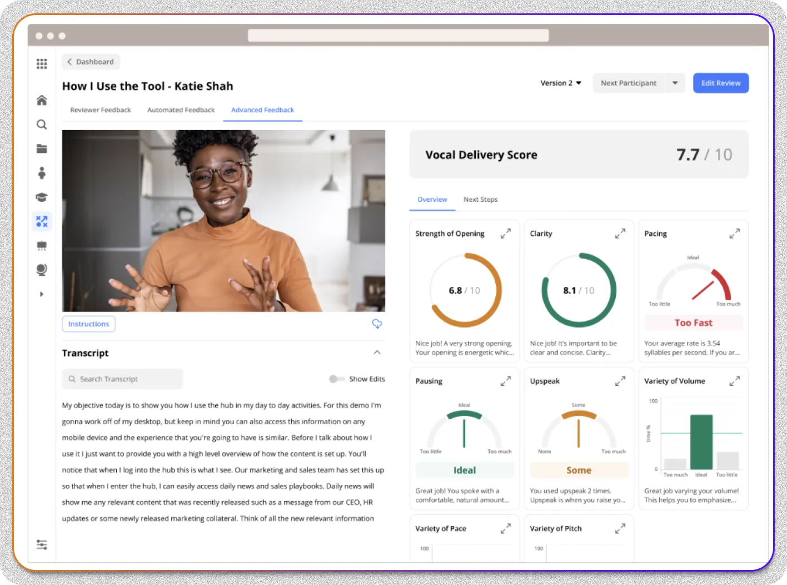This screenshot has height=585, width=787.
Task: Go back to Dashboard
Action: click(x=91, y=62)
